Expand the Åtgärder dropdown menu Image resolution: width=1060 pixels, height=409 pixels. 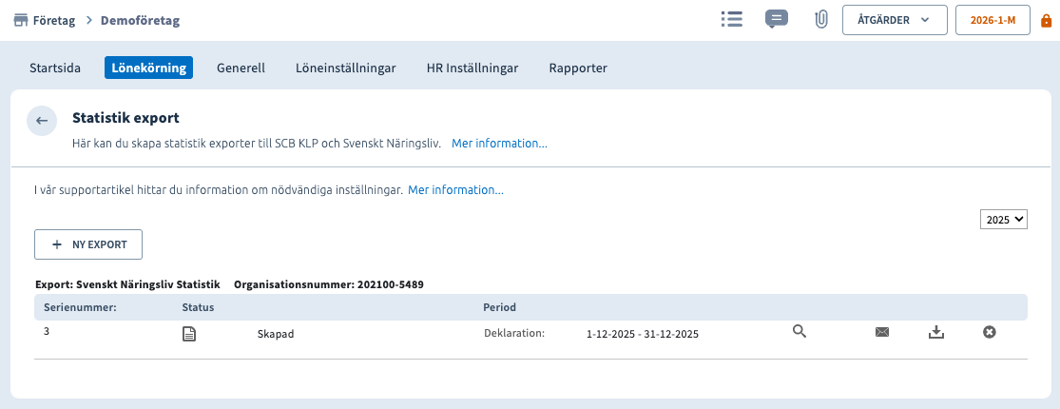pyautogui.click(x=894, y=20)
